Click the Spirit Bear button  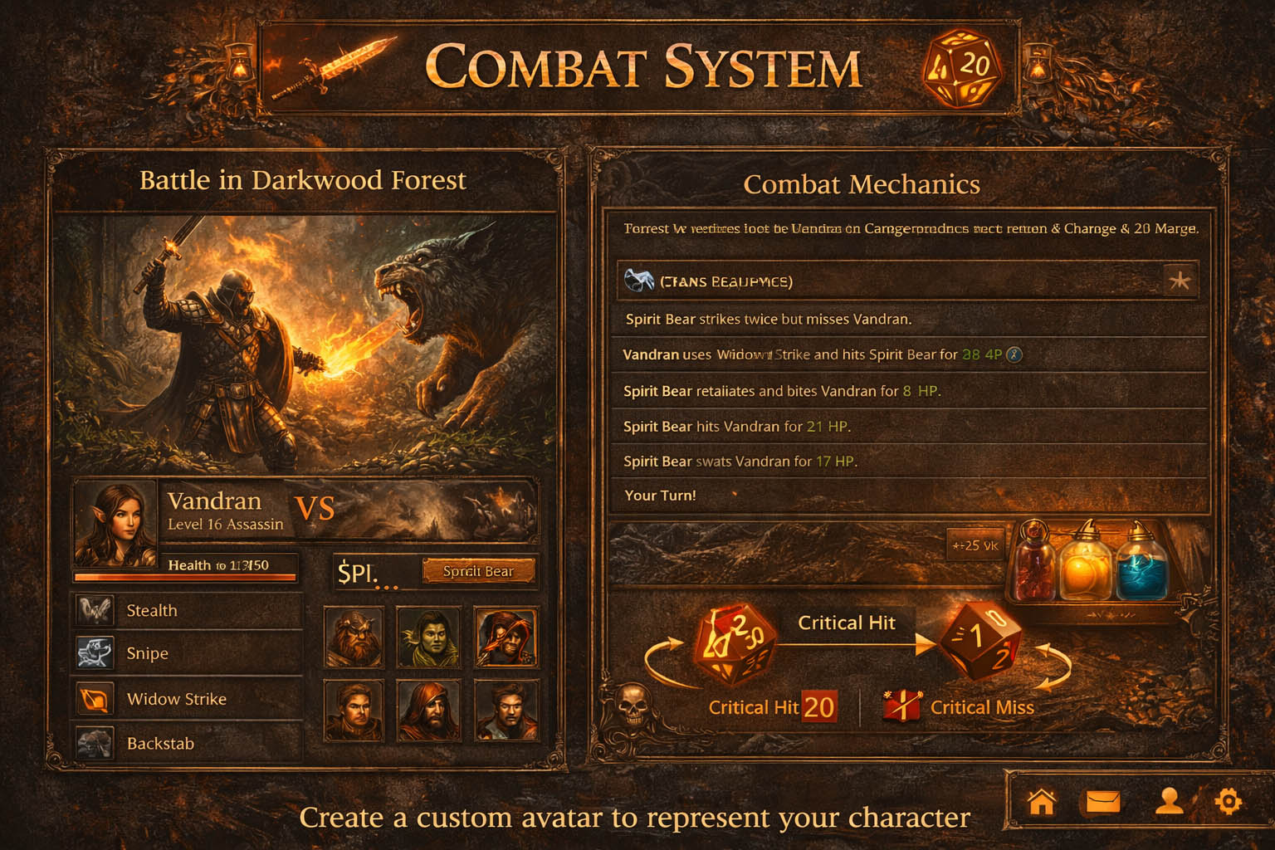tap(478, 571)
